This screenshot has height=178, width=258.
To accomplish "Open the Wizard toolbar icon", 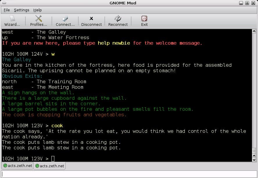I will click(12, 18).
